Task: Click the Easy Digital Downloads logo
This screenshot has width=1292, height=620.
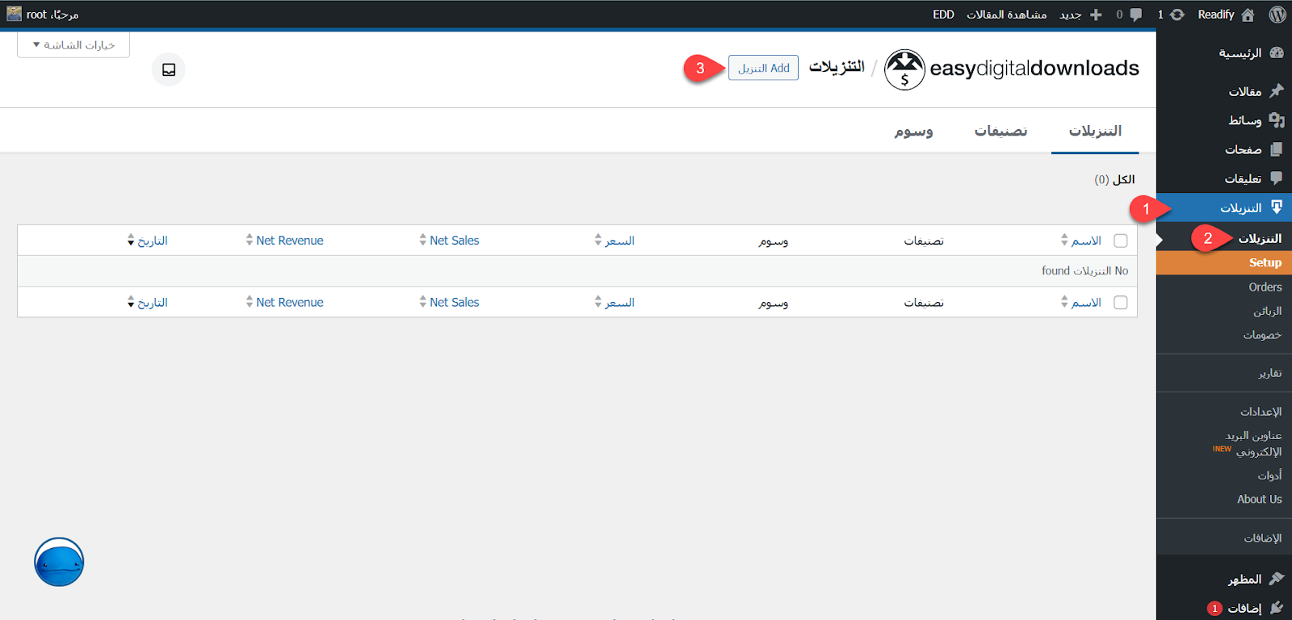Action: [x=1012, y=69]
